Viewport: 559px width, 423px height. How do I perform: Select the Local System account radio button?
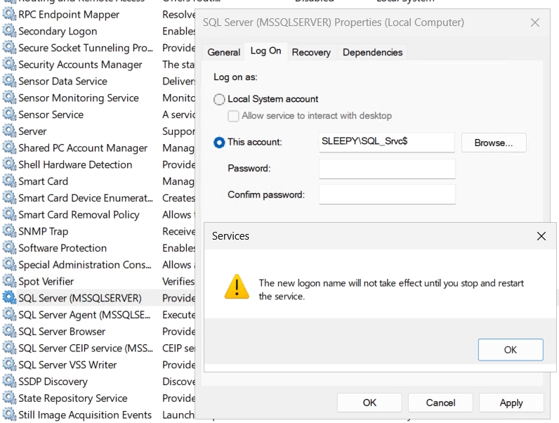coord(220,100)
